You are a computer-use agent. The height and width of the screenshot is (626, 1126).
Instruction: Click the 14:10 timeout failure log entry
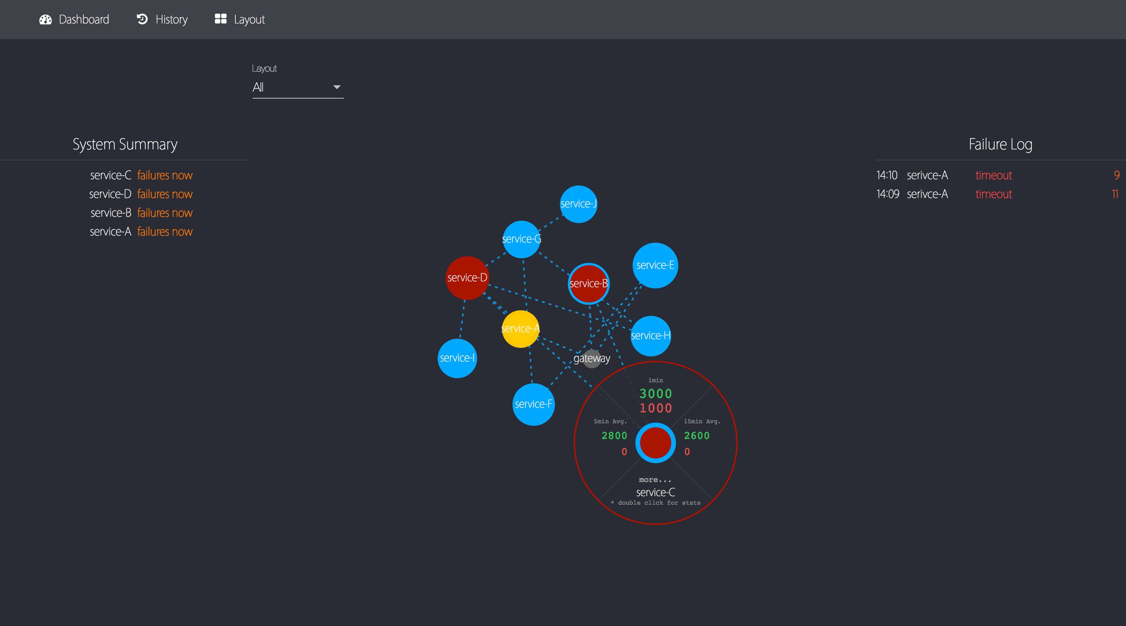993,175
